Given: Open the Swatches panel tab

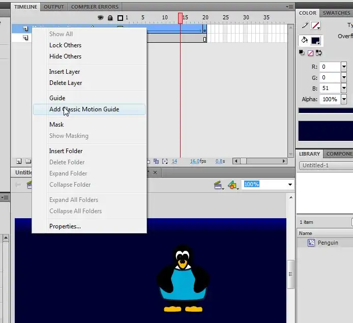Looking at the screenshot, I should (336, 13).
